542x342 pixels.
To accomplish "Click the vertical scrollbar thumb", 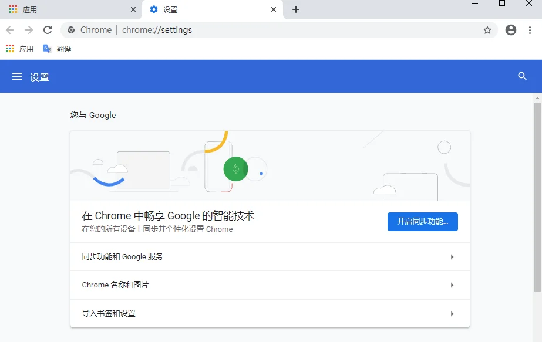I will pos(537,197).
